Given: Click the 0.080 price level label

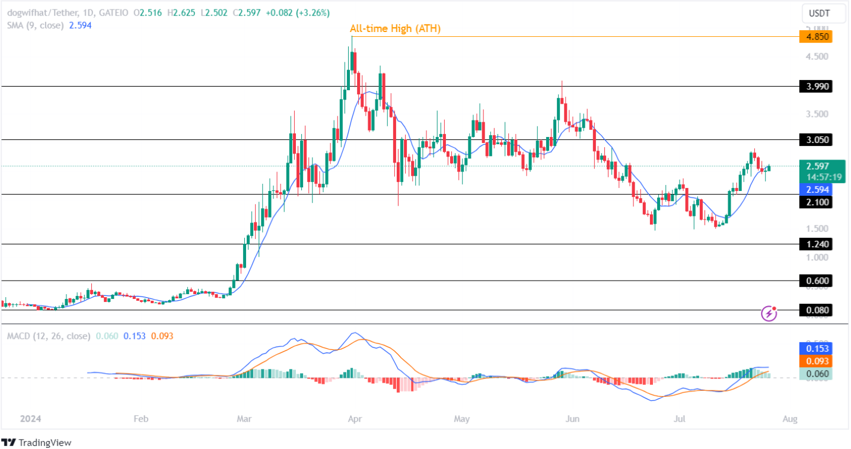Looking at the screenshot, I should pos(816,310).
